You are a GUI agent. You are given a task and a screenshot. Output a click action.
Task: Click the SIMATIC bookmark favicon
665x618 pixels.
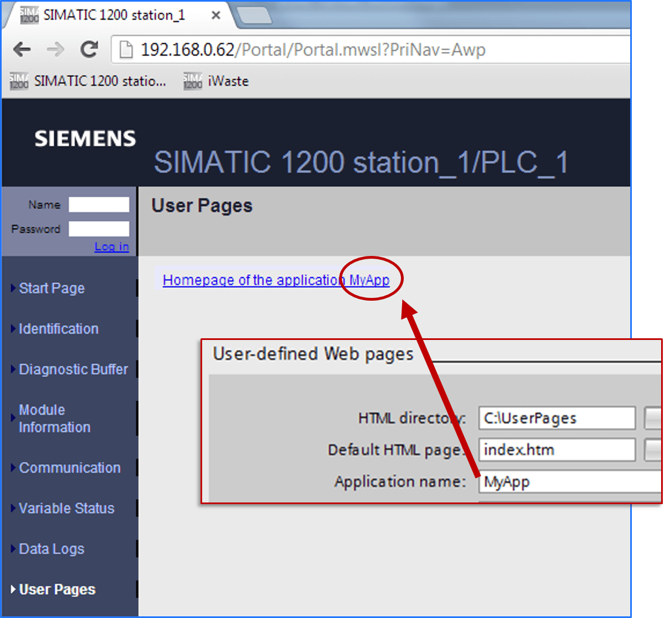(19, 81)
